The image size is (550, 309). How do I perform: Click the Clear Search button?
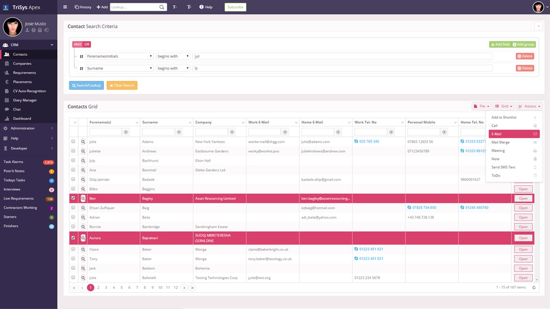(x=122, y=85)
